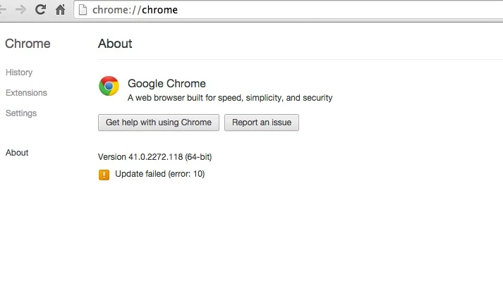This screenshot has height=307, width=503.
Task: Click the Version 41.0.2272.118 text
Action: pyautogui.click(x=155, y=157)
